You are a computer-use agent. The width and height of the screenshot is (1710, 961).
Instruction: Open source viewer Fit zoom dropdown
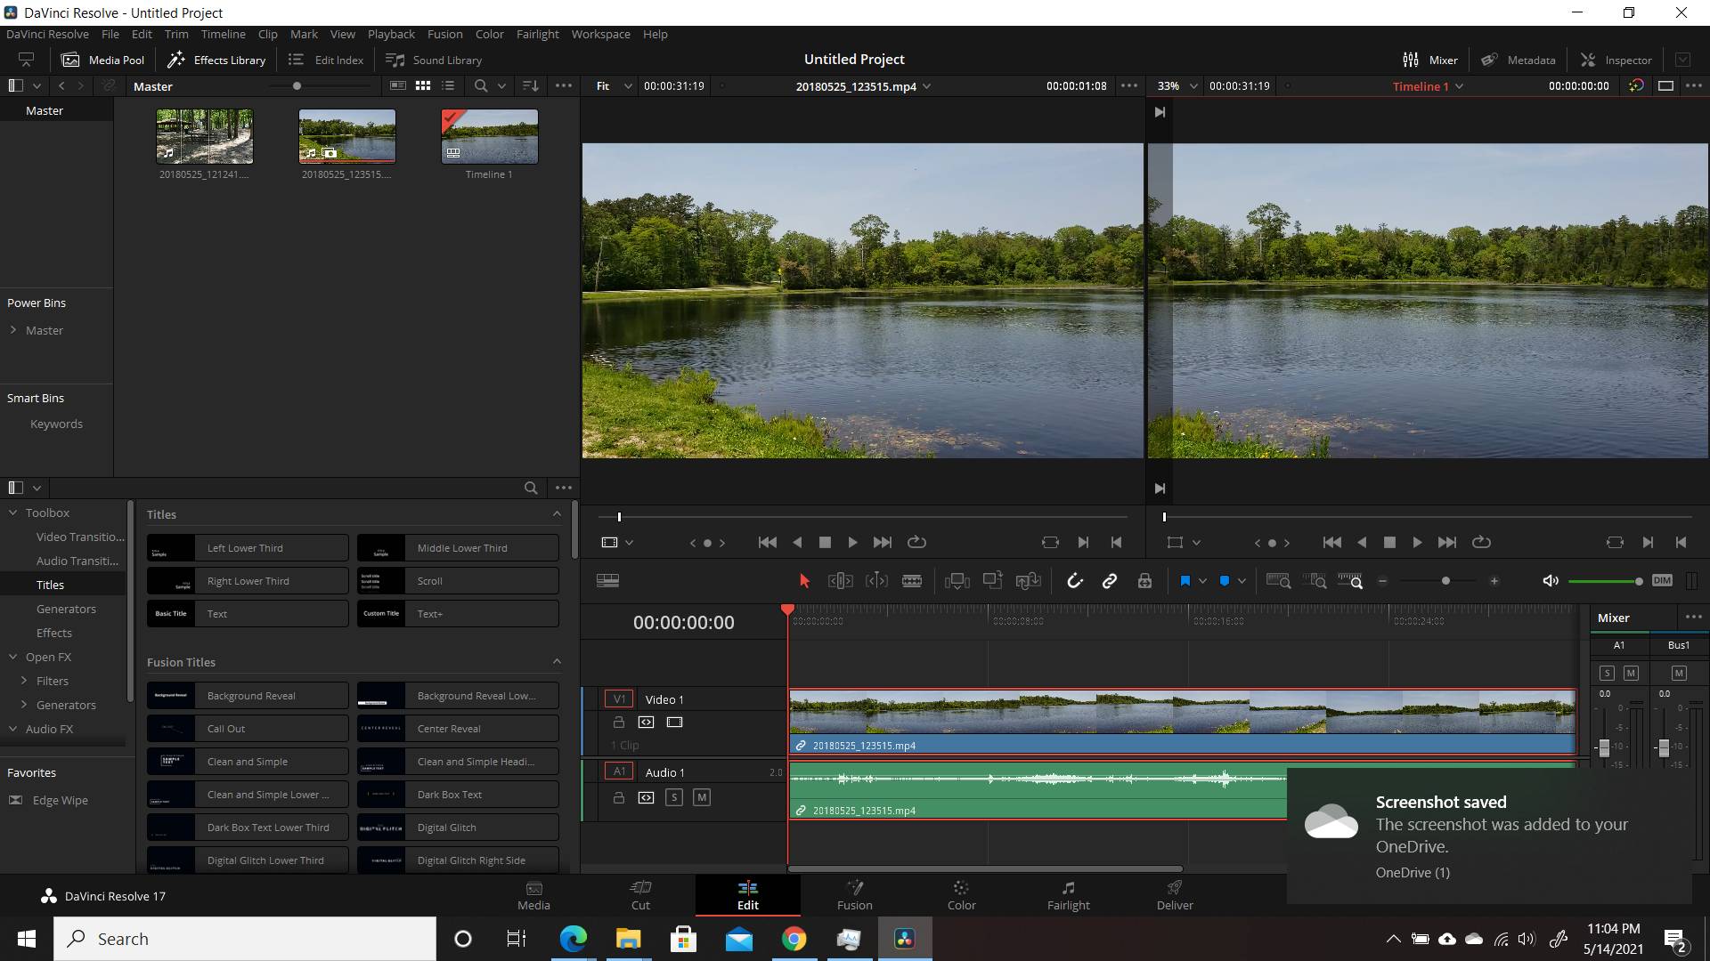(x=614, y=86)
